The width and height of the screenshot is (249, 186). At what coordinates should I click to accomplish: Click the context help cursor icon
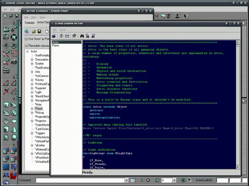click(185, 16)
